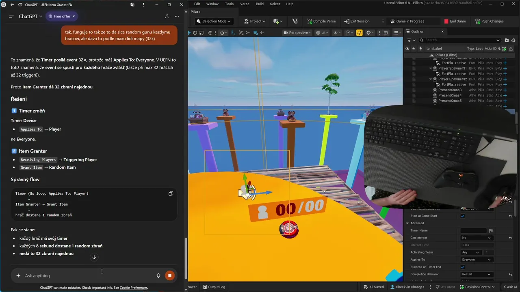Open the Help menu
The height and width of the screenshot is (292, 520).
290,4
